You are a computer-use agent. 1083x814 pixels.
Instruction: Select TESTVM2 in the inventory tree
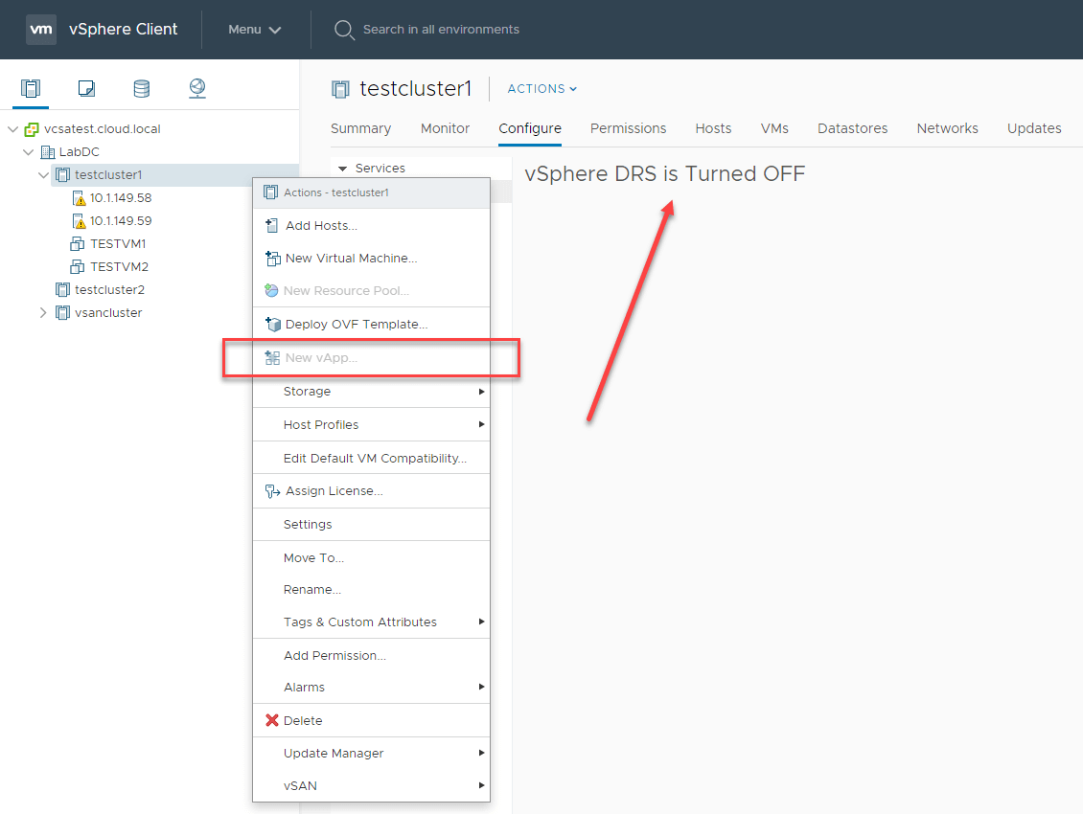pyautogui.click(x=119, y=266)
